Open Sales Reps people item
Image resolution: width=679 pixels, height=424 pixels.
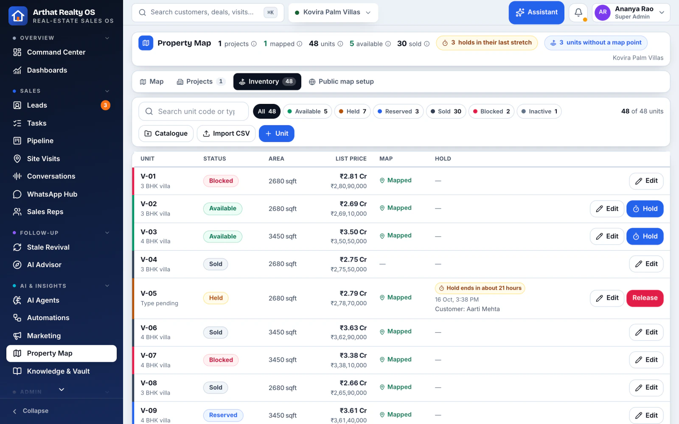(62, 212)
